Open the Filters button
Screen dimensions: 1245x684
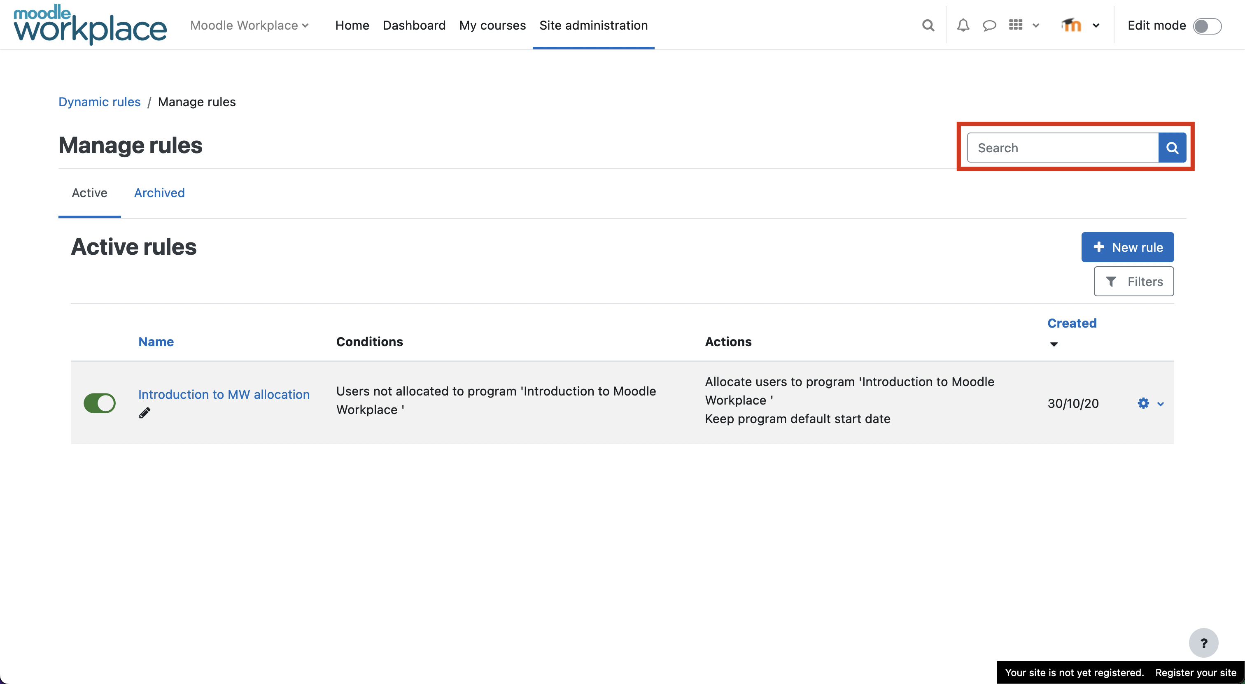pos(1134,281)
